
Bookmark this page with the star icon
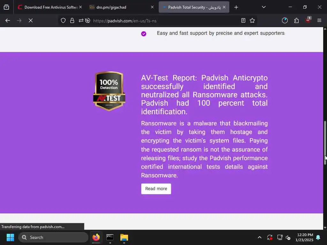coord(252,20)
